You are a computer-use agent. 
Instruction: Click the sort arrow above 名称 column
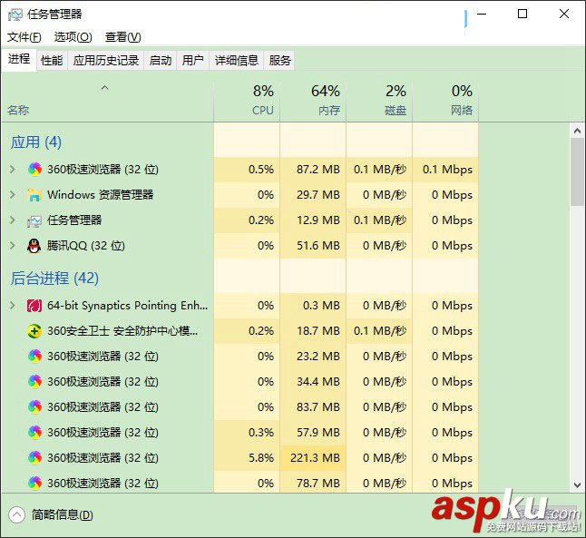click(x=104, y=88)
